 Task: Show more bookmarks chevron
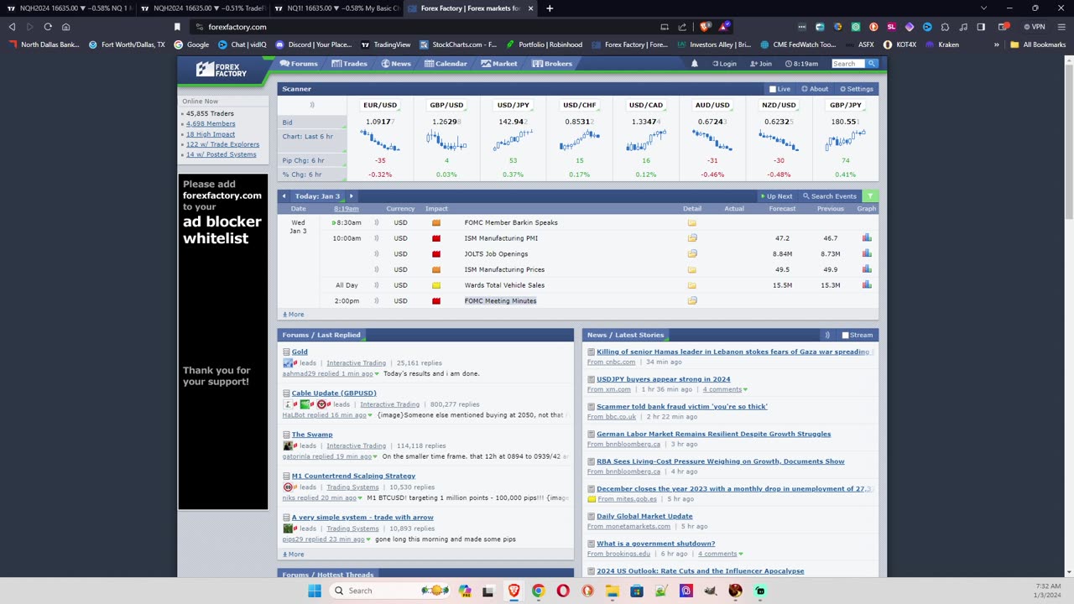[x=996, y=44]
